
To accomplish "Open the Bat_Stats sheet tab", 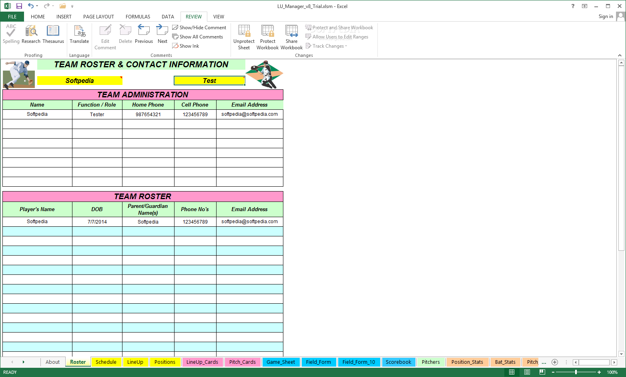I will [x=505, y=362].
